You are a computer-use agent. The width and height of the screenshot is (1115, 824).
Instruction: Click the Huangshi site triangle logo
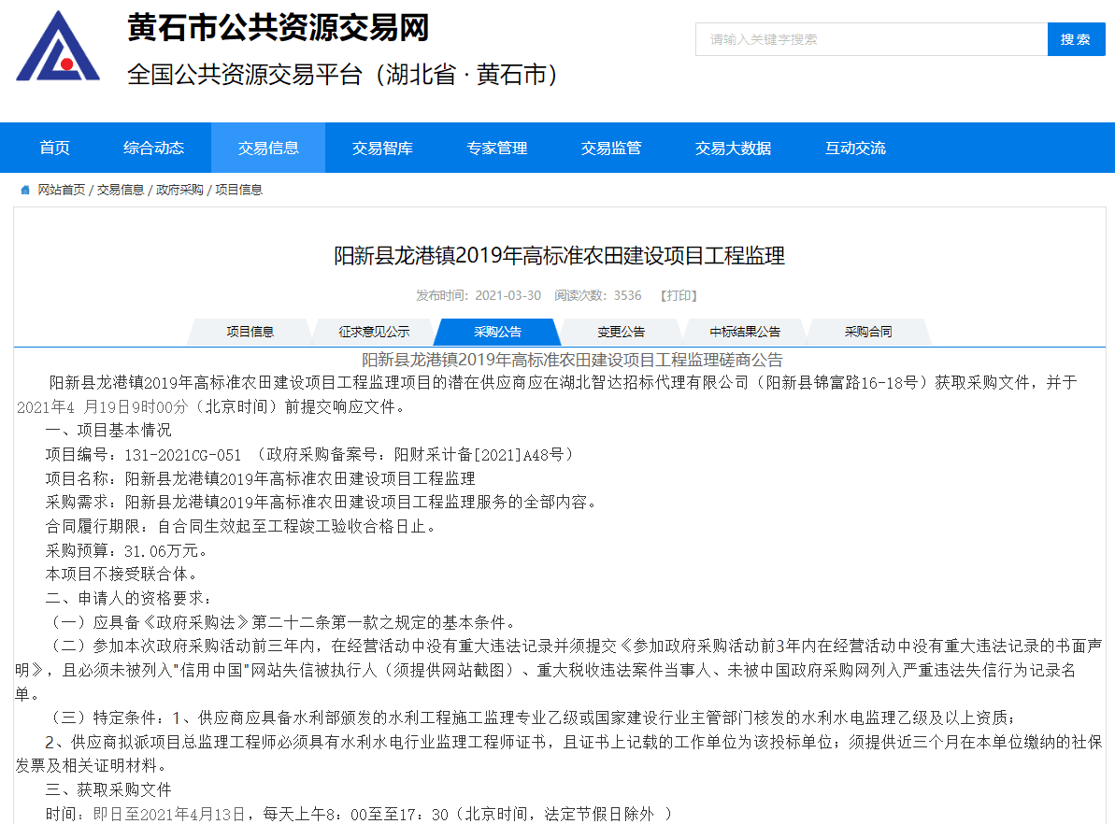pos(58,46)
